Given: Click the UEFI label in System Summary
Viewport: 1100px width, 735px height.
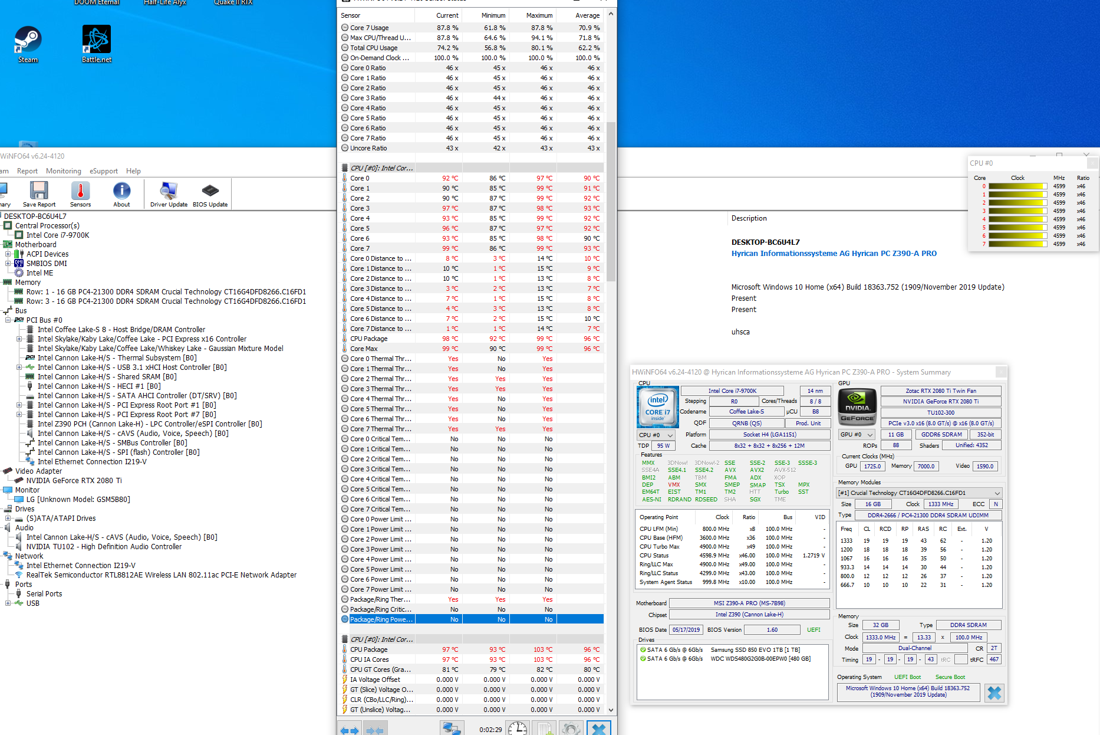Looking at the screenshot, I should (x=814, y=629).
